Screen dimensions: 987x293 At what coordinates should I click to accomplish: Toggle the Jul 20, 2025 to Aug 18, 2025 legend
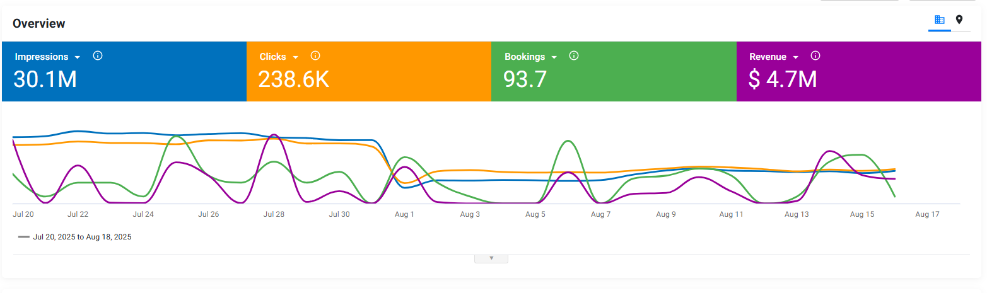coord(75,237)
